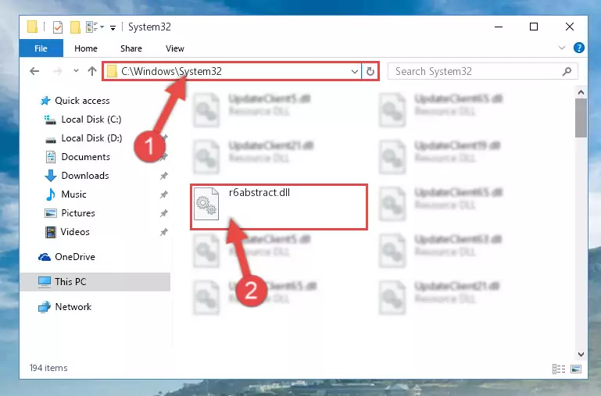Click the Pictures icon in sidebar
Viewport: 601px width, 396px height.
51,213
